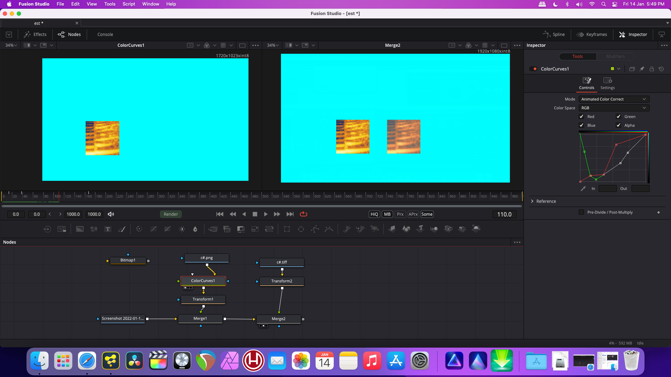Select the Background tool in toolbar
This screenshot has height=377, width=671.
tap(80, 229)
